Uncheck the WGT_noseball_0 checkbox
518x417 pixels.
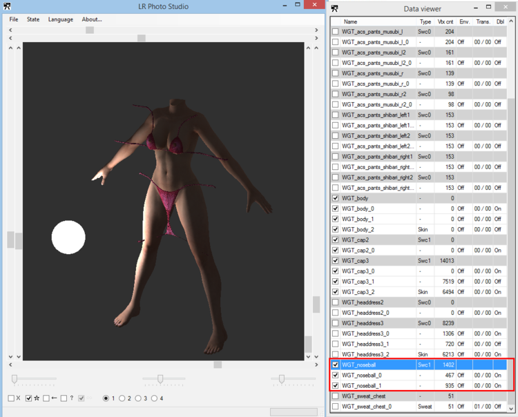click(335, 375)
